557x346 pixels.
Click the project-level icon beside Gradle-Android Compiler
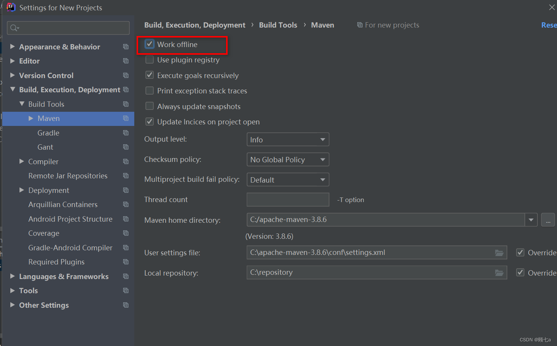point(125,248)
